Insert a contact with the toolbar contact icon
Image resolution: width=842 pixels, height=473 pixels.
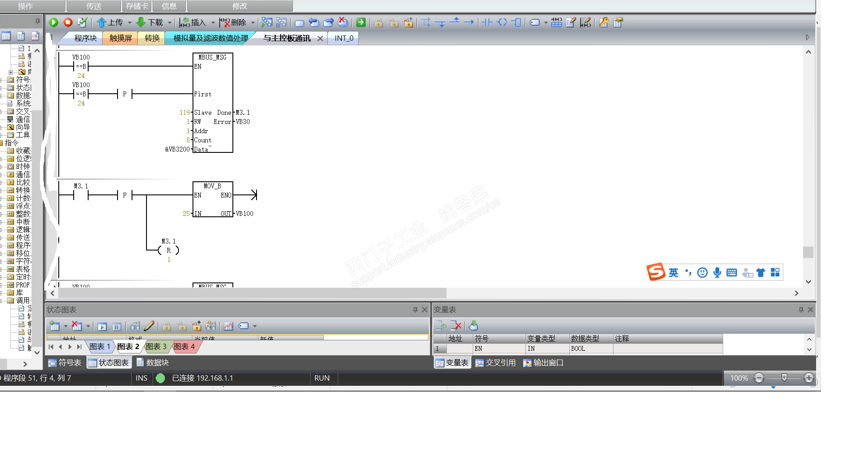[x=487, y=22]
